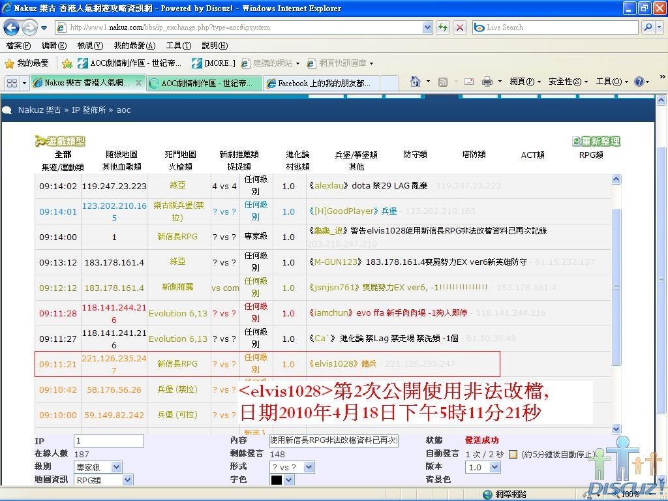668x501 pixels.
Task: Click the browser Back arrow button
Action: point(12,28)
